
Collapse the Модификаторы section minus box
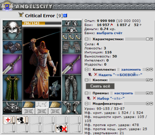[86, 104]
